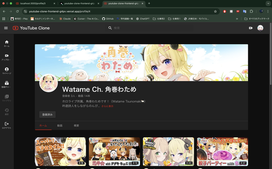Open the user avatar in header

click(260, 28)
